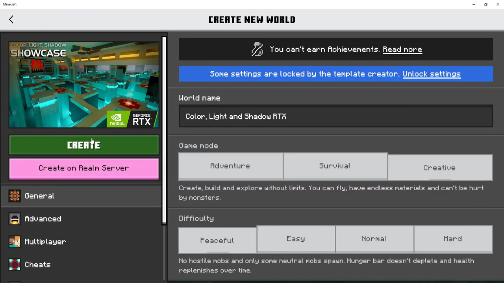The height and width of the screenshot is (283, 504).
Task: Click the no-achievements trophy icon
Action: pos(257,49)
